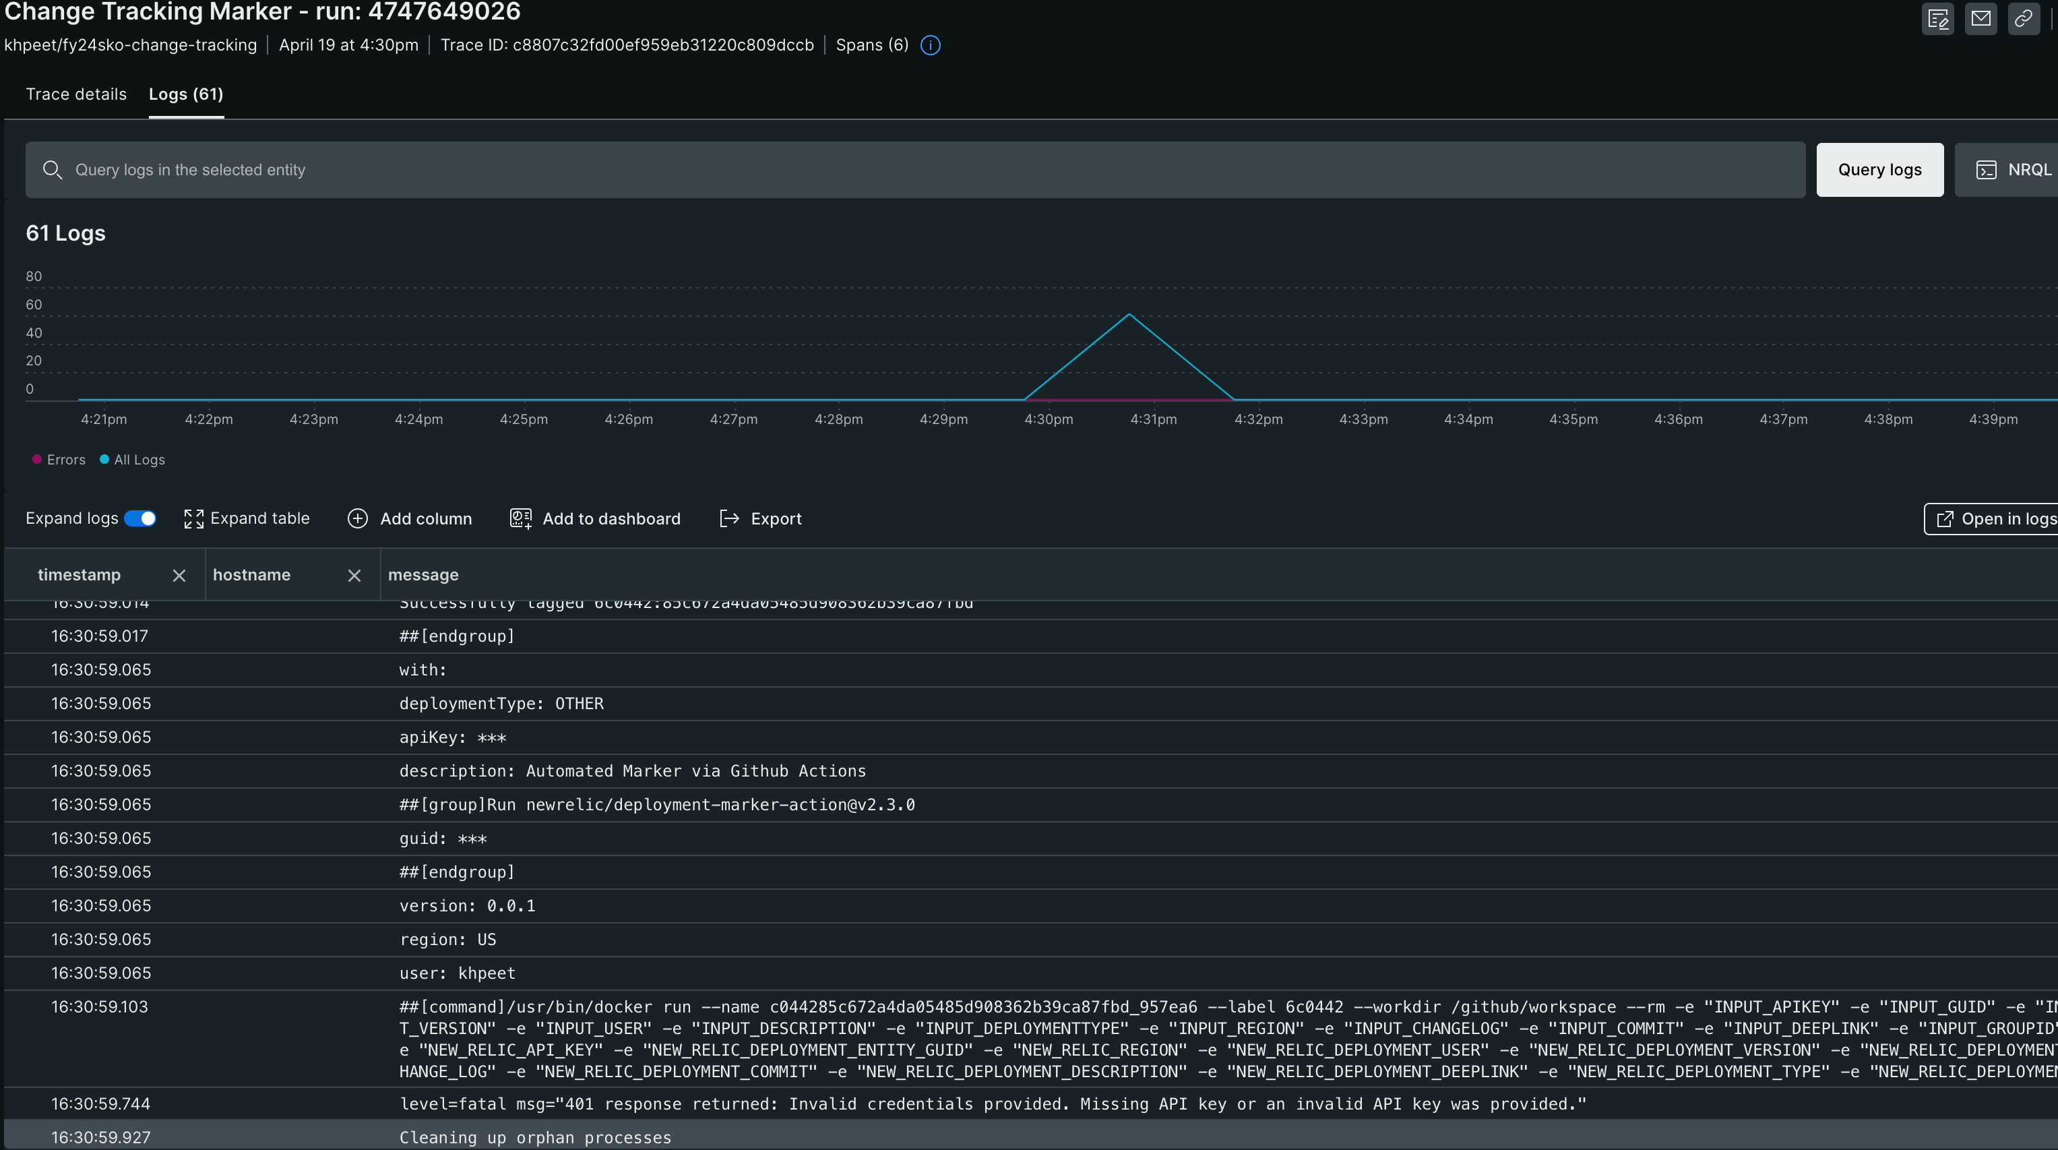Click the Open in logs icon
Image resolution: width=2058 pixels, height=1150 pixels.
click(1947, 518)
